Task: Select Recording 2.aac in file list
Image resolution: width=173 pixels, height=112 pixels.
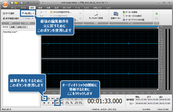Action: [10, 32]
